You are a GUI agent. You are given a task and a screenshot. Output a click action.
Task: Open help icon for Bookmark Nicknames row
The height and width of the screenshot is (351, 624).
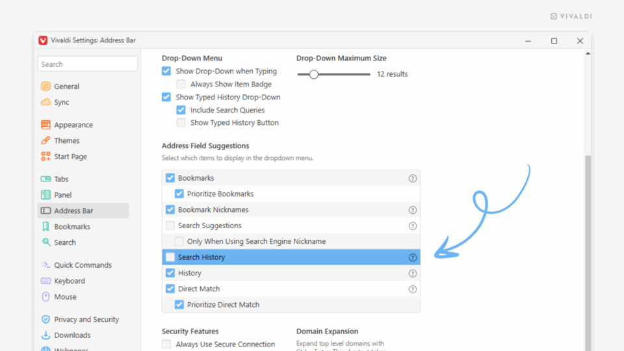413,210
